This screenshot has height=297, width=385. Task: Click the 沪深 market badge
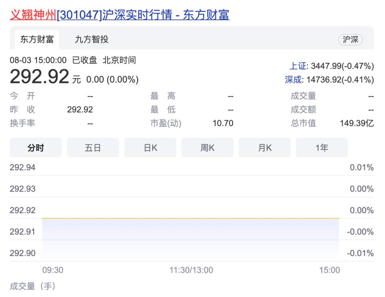click(350, 40)
